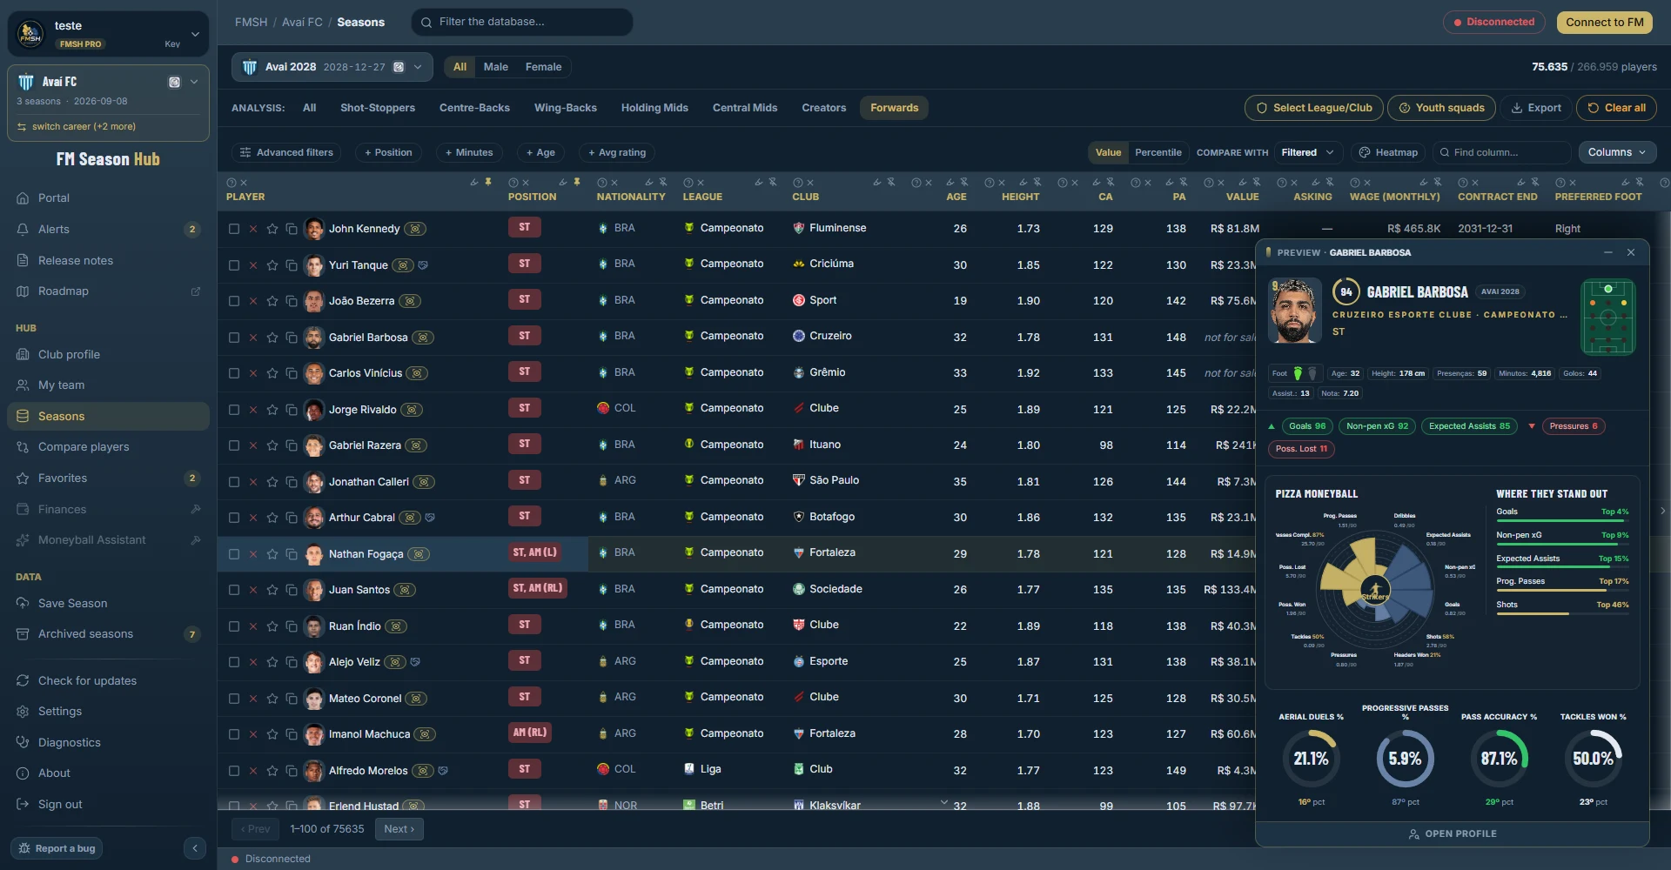Click the handshake icon beside Yuri Tanque
Viewport: 1671px width, 870px height.
pos(423,265)
